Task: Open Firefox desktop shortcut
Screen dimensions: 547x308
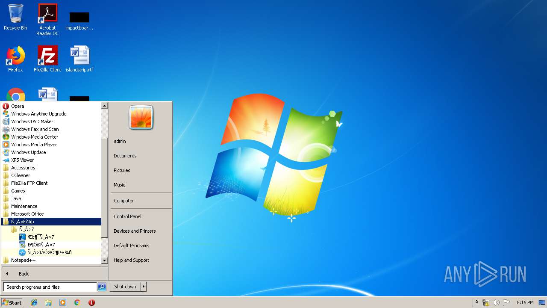Action: pos(15,59)
